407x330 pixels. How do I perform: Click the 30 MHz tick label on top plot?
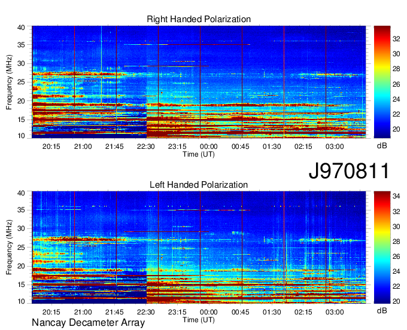(x=21, y=63)
